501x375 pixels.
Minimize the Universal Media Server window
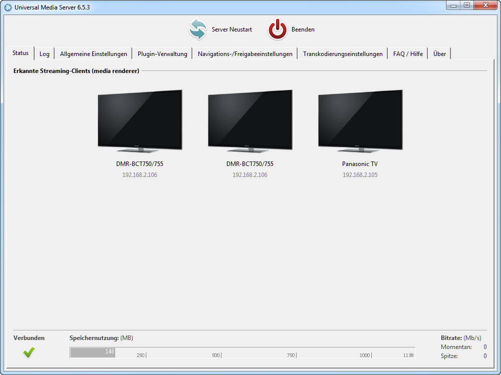click(453, 5)
